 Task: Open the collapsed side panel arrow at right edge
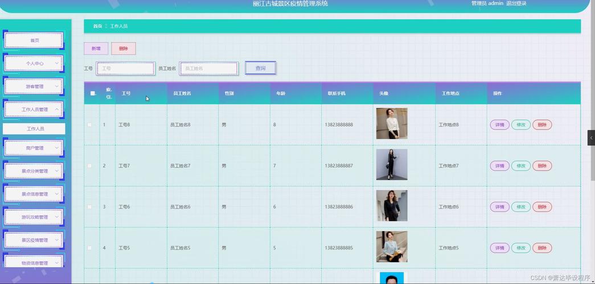(591, 137)
